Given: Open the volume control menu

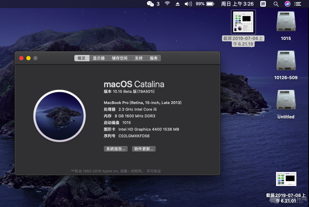Looking at the screenshot, I should click(x=188, y=4).
